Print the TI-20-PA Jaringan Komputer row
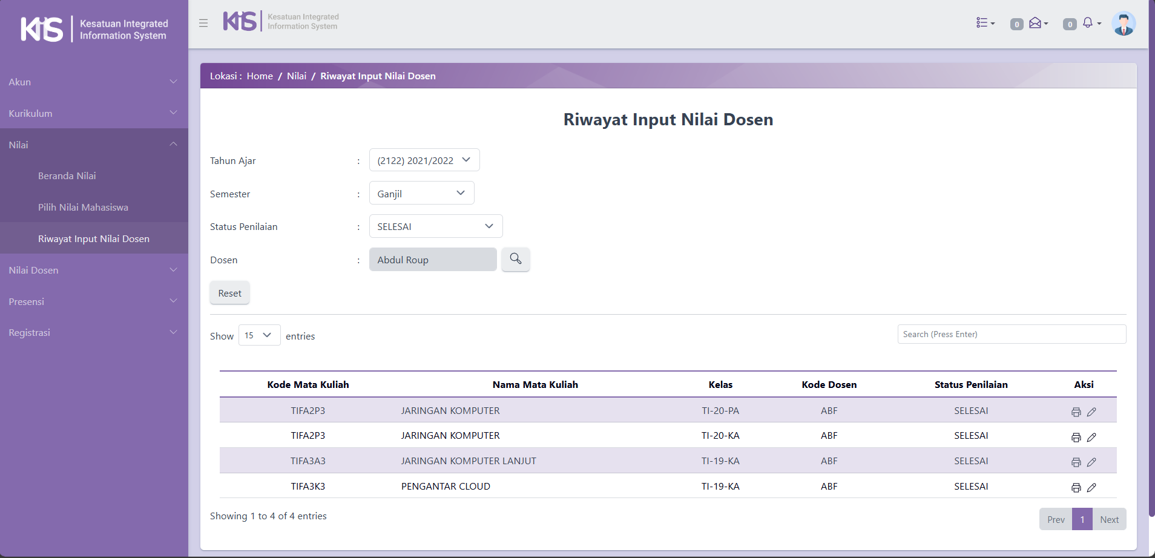Viewport: 1155px width, 558px height. click(x=1076, y=412)
